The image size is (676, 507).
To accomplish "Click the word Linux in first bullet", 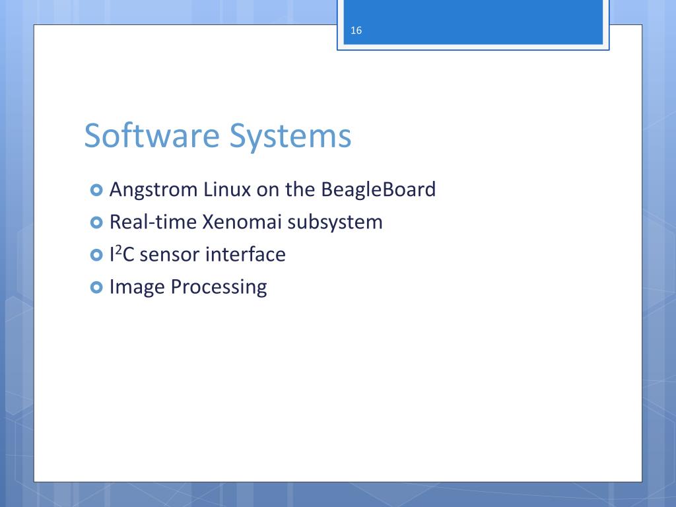I will tap(227, 189).
